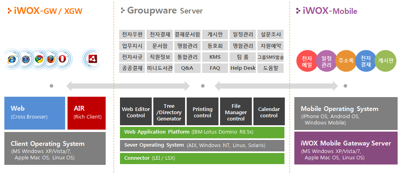Tap the red 전자메일 circle
Screen dimensions: 400x174
click(x=307, y=61)
